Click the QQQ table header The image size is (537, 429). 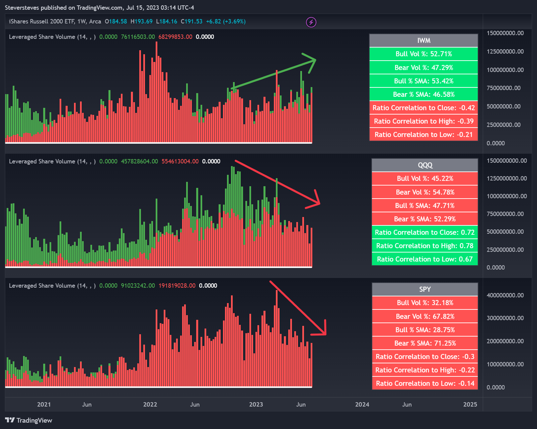point(425,165)
